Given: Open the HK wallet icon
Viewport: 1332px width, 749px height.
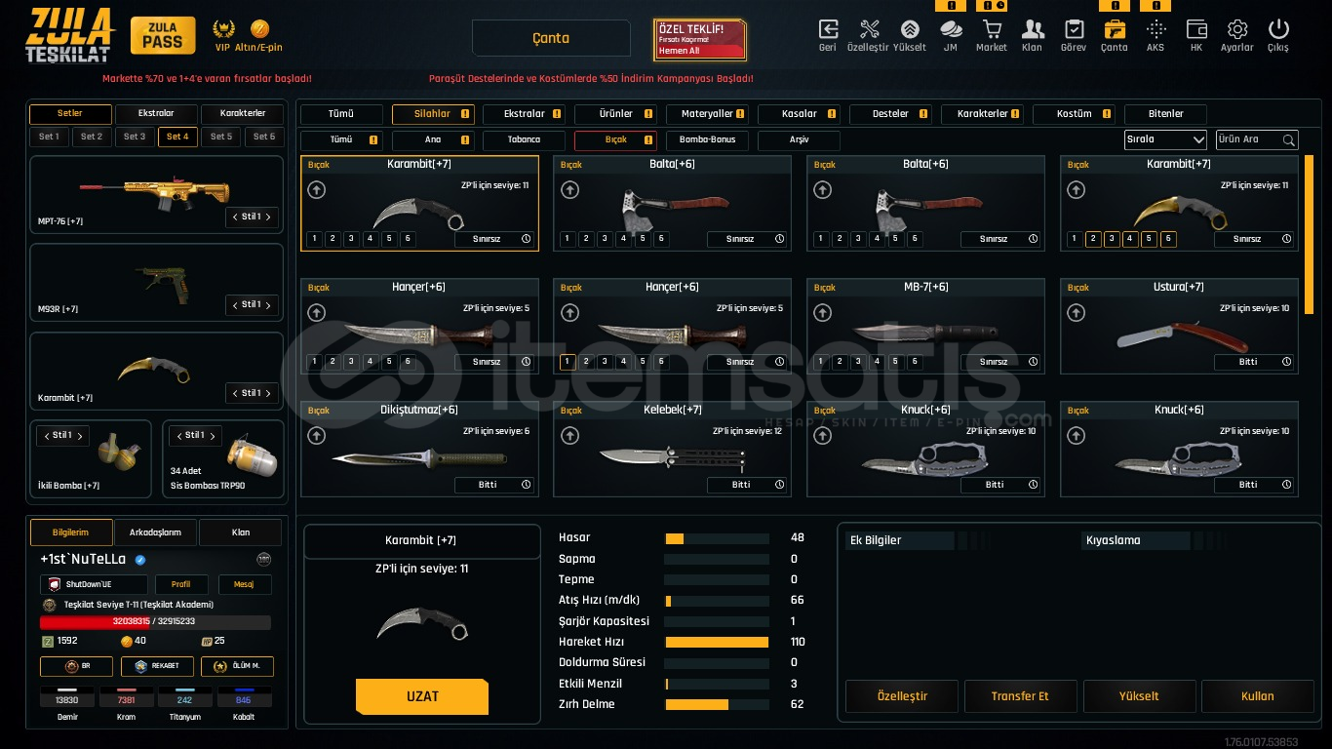Looking at the screenshot, I should point(1196,29).
